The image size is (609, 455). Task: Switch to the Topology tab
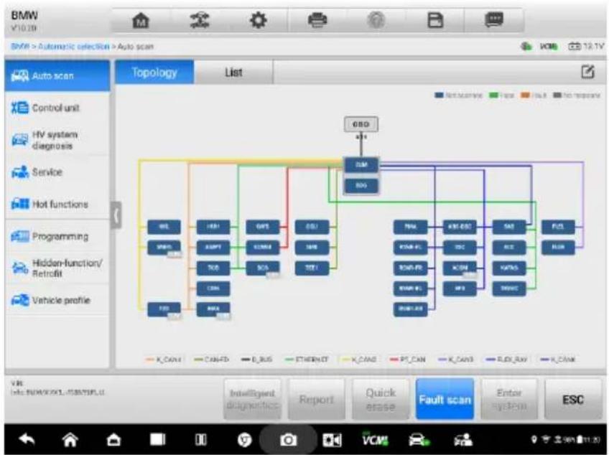pos(154,72)
